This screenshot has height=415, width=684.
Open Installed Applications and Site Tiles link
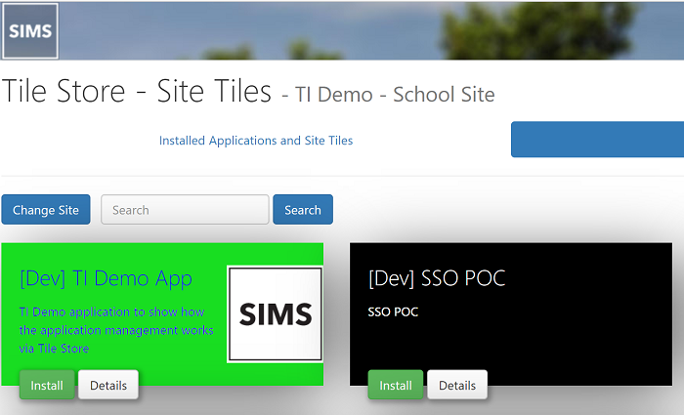coord(256,141)
